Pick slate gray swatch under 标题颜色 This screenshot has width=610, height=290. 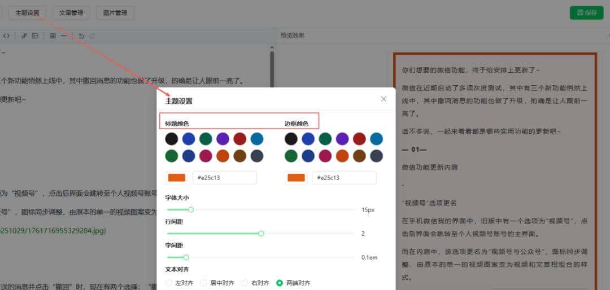pyautogui.click(x=257, y=156)
